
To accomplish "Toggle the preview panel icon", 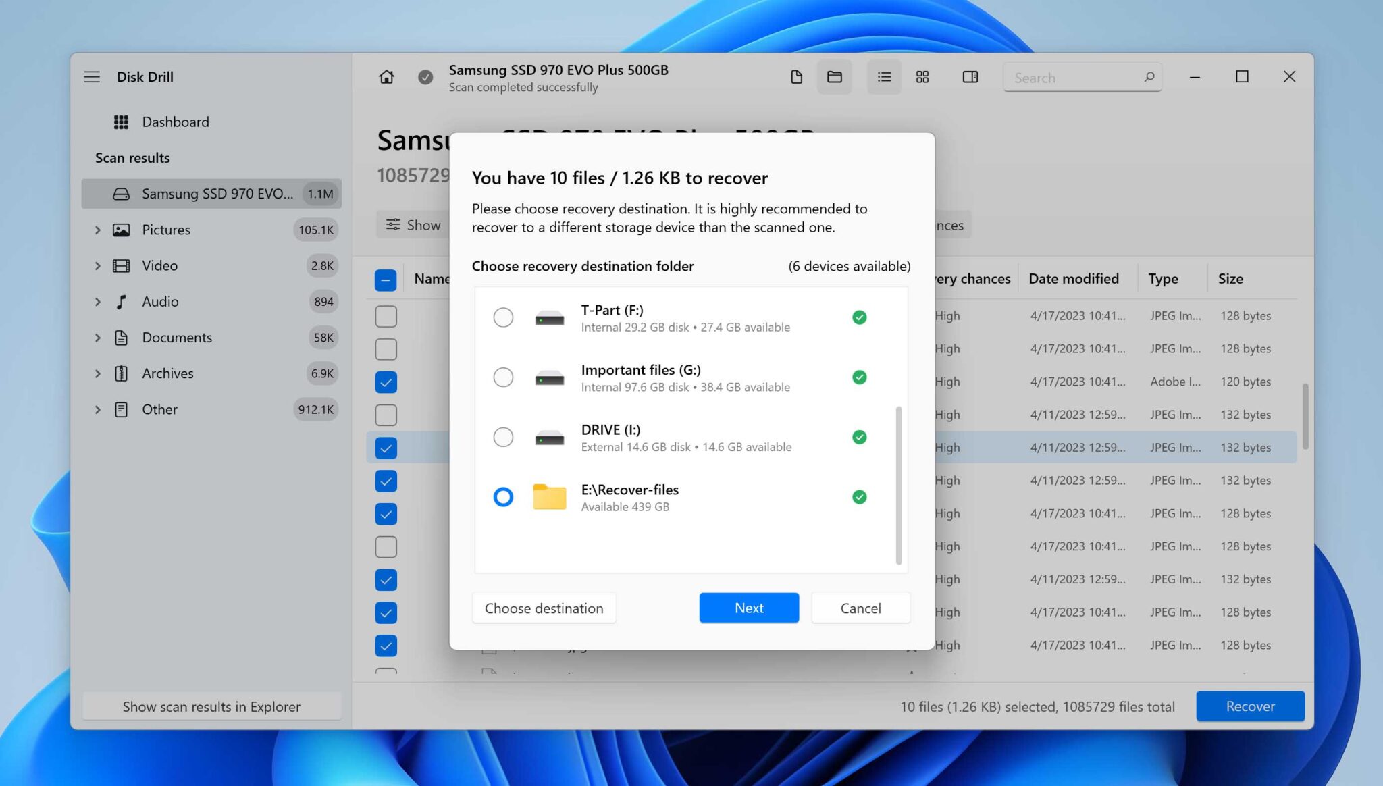I will pyautogui.click(x=970, y=77).
